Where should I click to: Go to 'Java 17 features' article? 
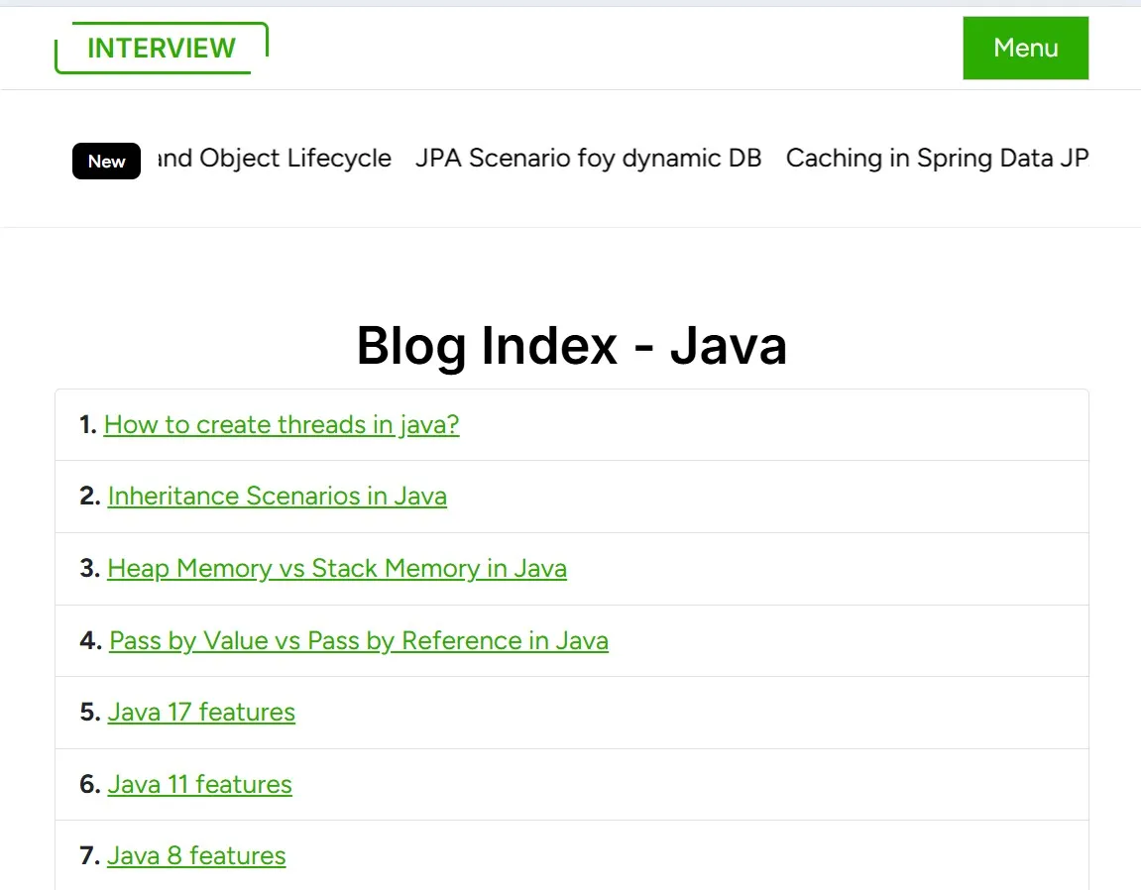(201, 712)
